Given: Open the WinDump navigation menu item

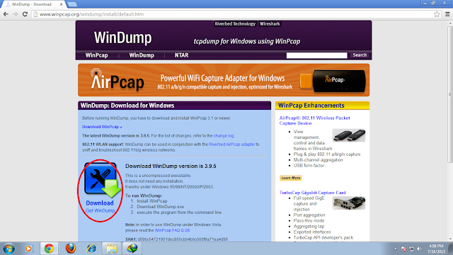Looking at the screenshot, I should (x=142, y=55).
